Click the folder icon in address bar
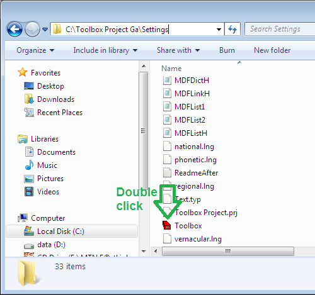This screenshot has height=295, width=315. click(57, 29)
